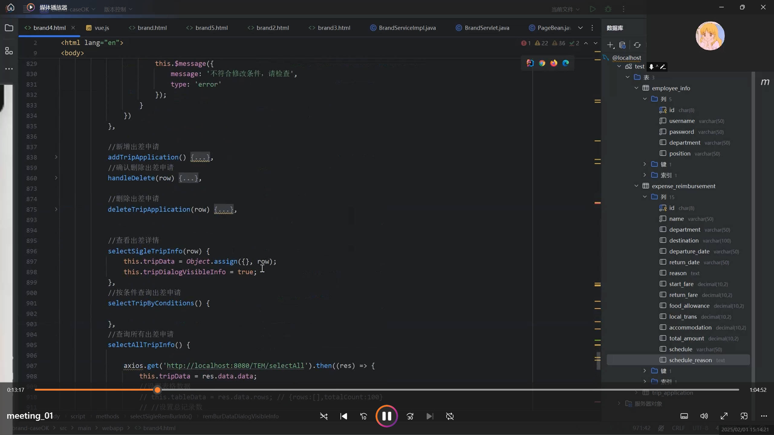The image size is (774, 435).
Task: Jump to previous highlighted error
Action: click(586, 43)
